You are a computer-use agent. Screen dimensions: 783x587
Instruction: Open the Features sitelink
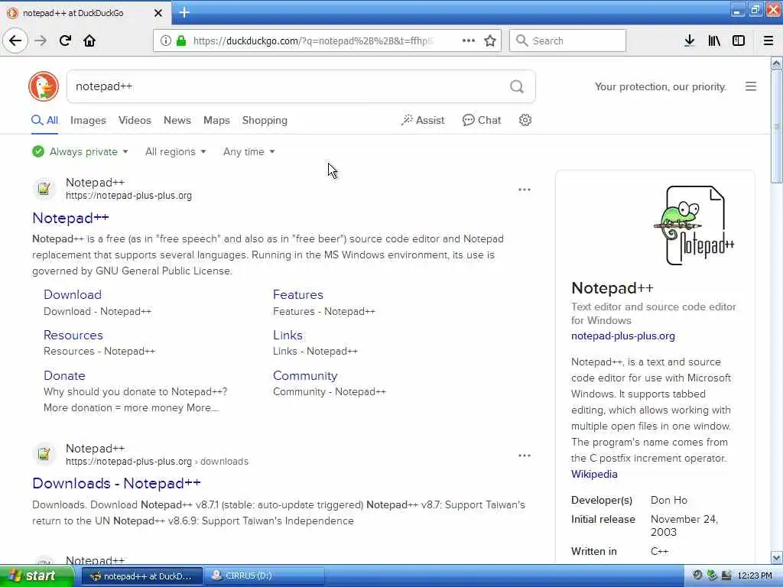298,294
